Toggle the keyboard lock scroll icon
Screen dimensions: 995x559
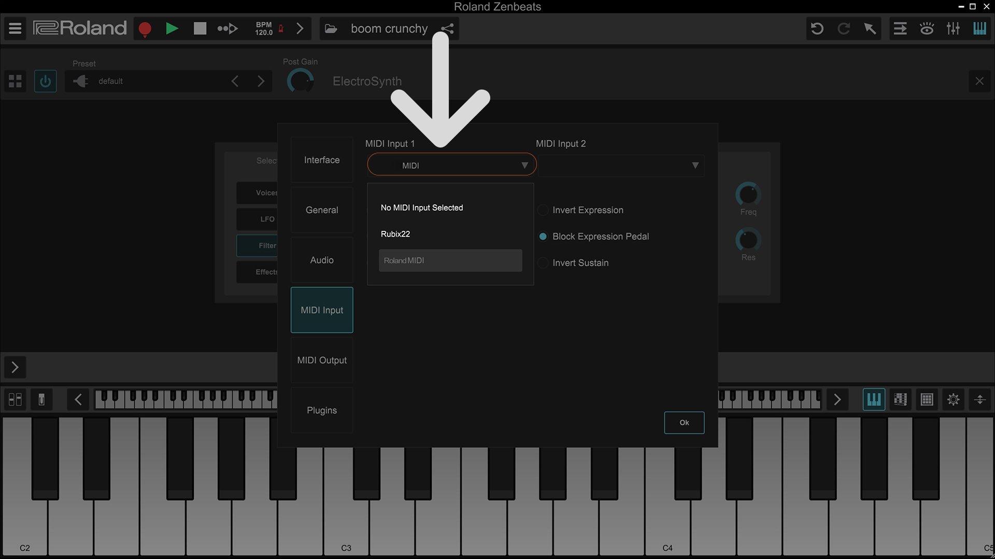coord(41,400)
